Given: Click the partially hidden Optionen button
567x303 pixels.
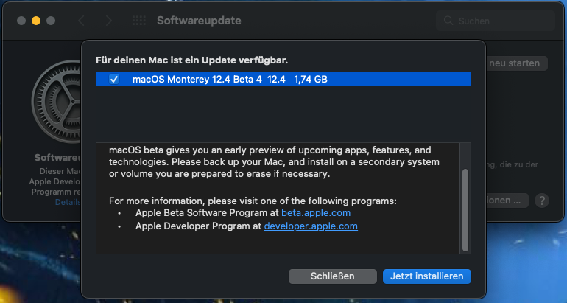Looking at the screenshot, I should (x=507, y=200).
